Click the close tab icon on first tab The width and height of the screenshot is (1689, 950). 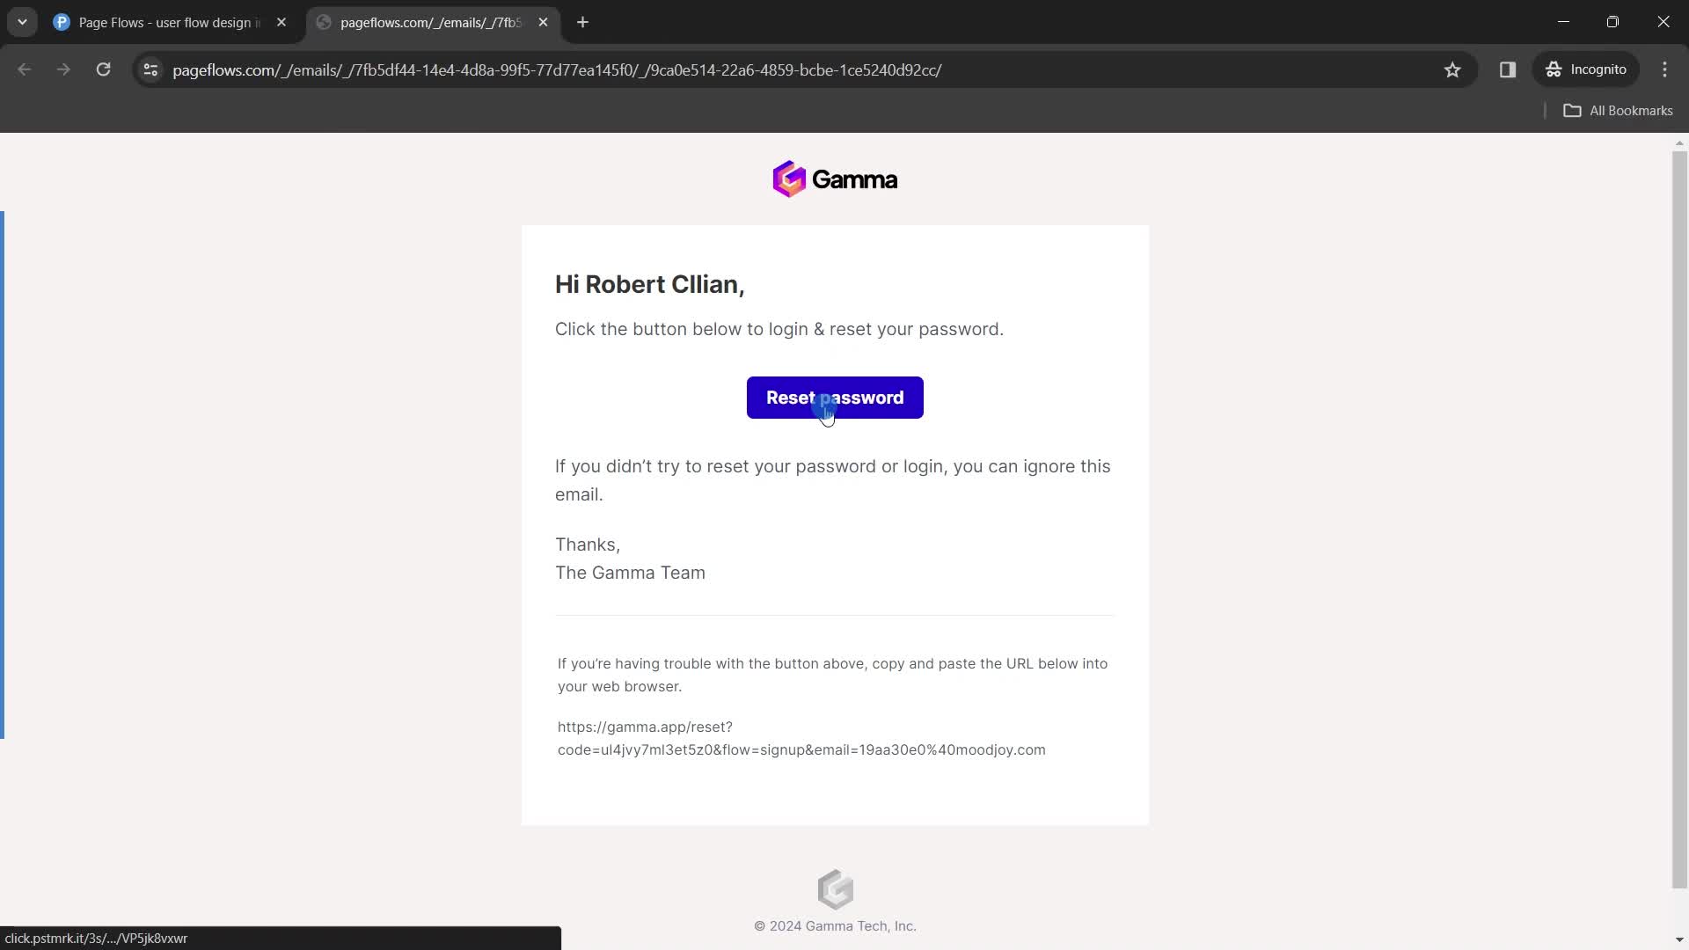click(281, 22)
